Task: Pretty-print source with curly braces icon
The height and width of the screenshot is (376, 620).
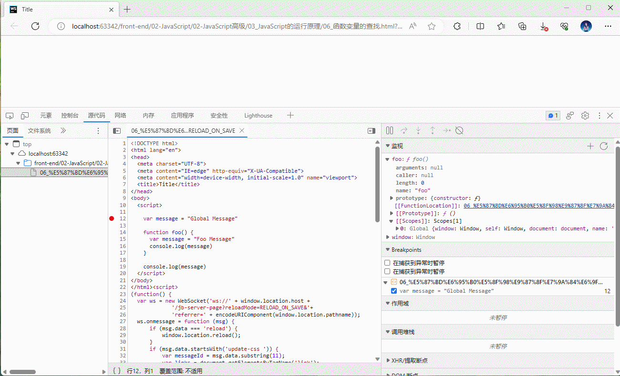Action: coord(117,371)
